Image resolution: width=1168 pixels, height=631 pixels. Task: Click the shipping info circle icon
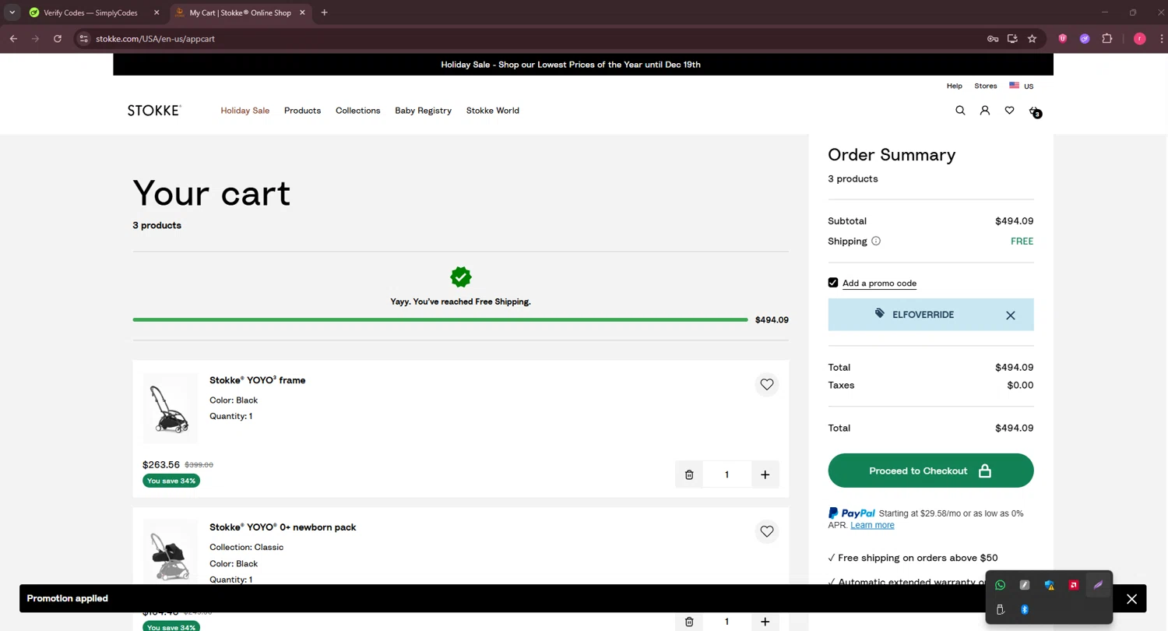[x=876, y=241]
